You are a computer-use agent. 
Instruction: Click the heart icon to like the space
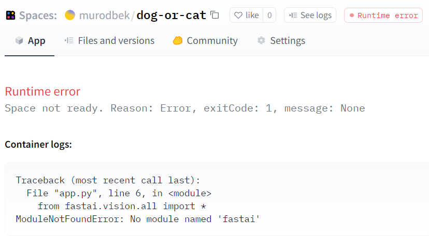coord(238,15)
